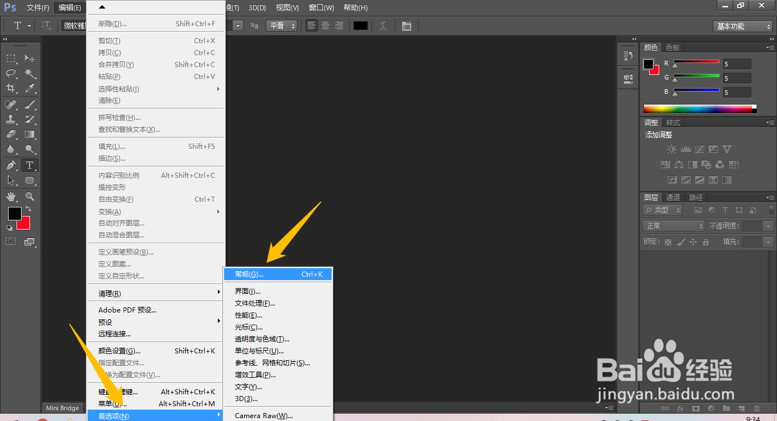The height and width of the screenshot is (421, 777).
Task: Select the Hand tool
Action: coord(11,197)
